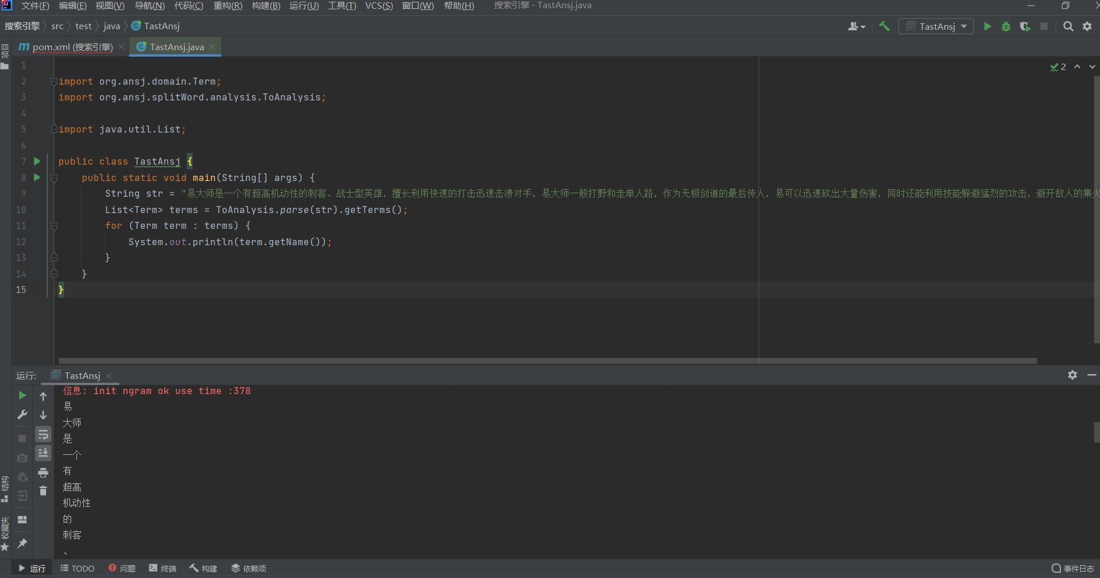Click the Stop square in the top toolbar

pyautogui.click(x=1044, y=26)
